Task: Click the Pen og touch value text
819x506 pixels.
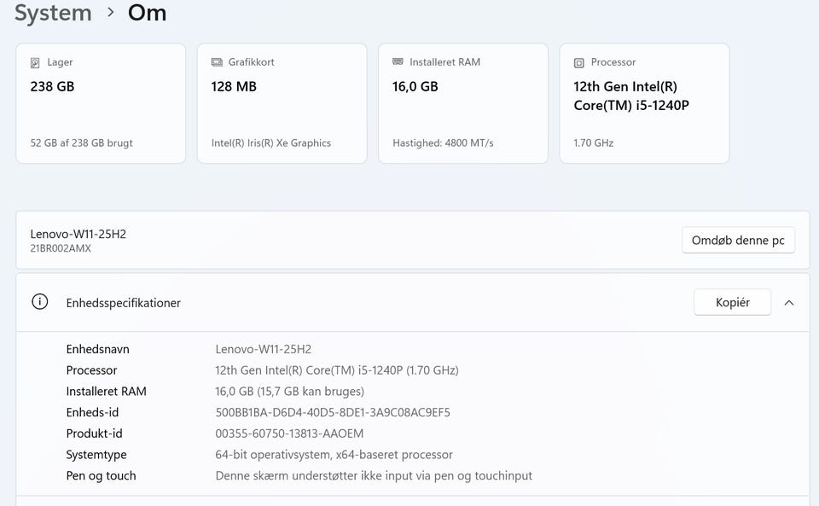Action: coord(374,475)
